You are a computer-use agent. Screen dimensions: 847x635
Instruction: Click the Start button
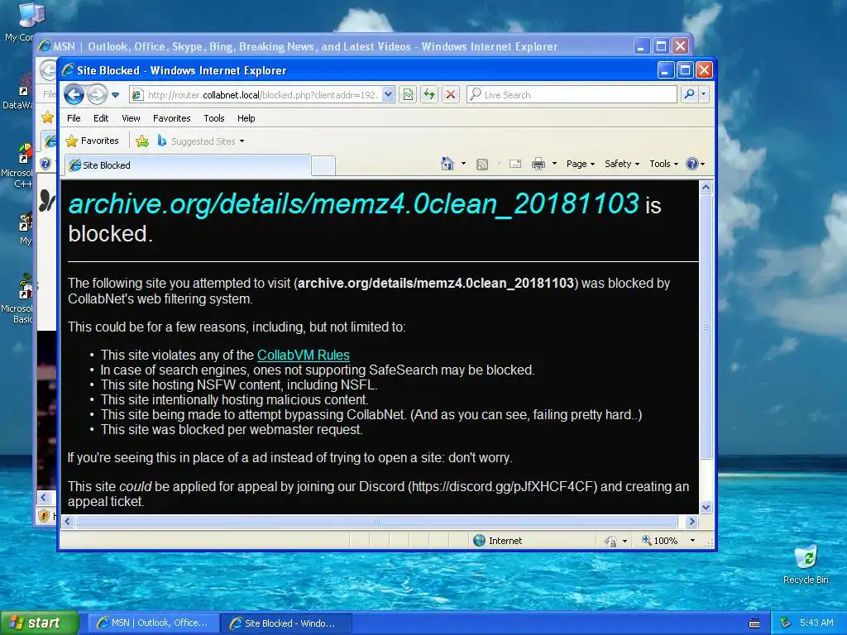(x=40, y=623)
